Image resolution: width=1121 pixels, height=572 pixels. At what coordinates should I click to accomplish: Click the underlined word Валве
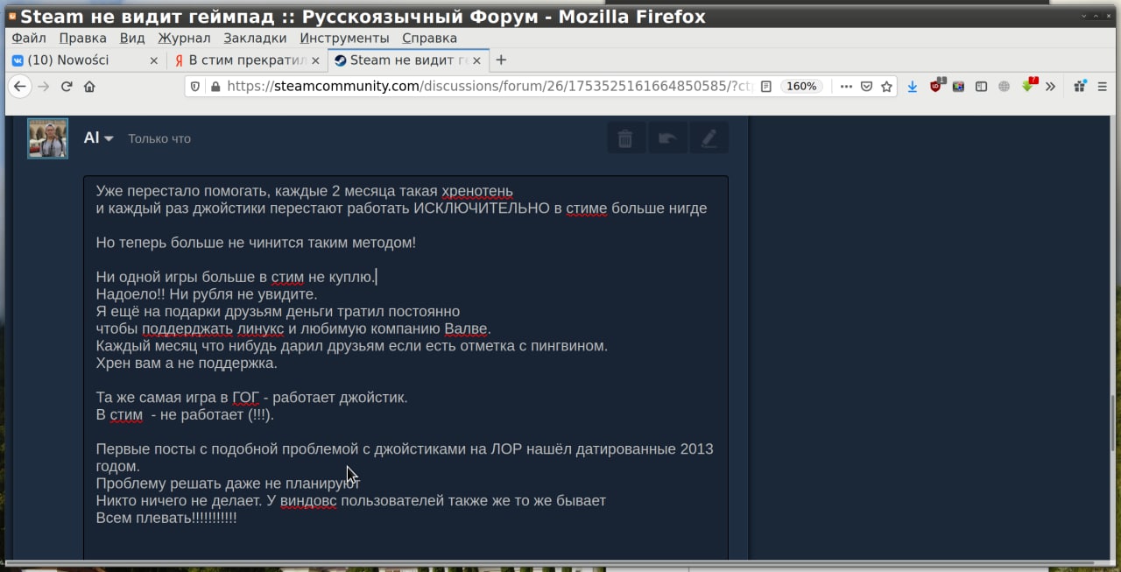pos(467,328)
